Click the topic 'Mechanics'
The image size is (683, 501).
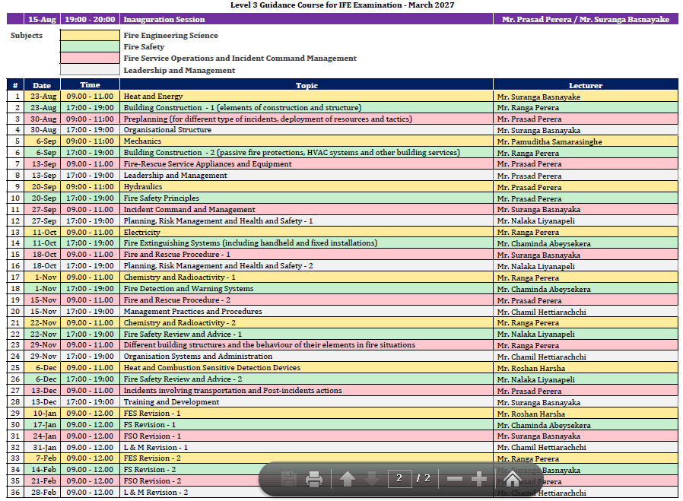click(x=142, y=141)
